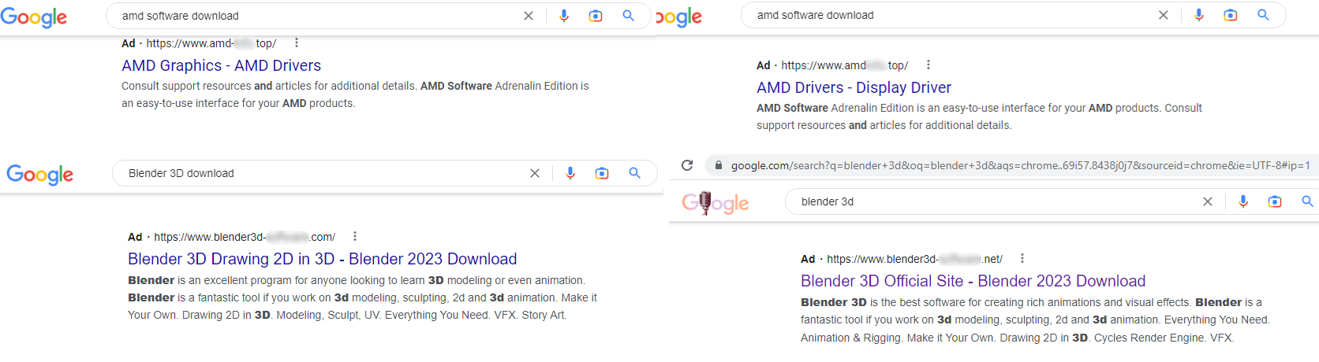Screen dimensions: 1319x362
Task: Click the Google logo beside 'Blender 3D download'
Action: [40, 175]
